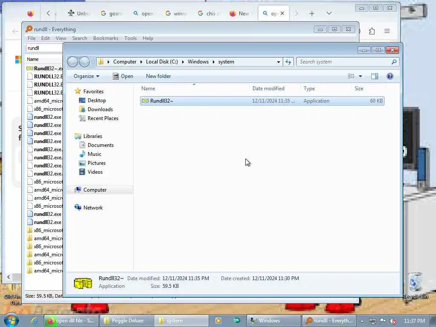Open Search menu in Everything window
This screenshot has width=436, height=327.
click(80, 38)
